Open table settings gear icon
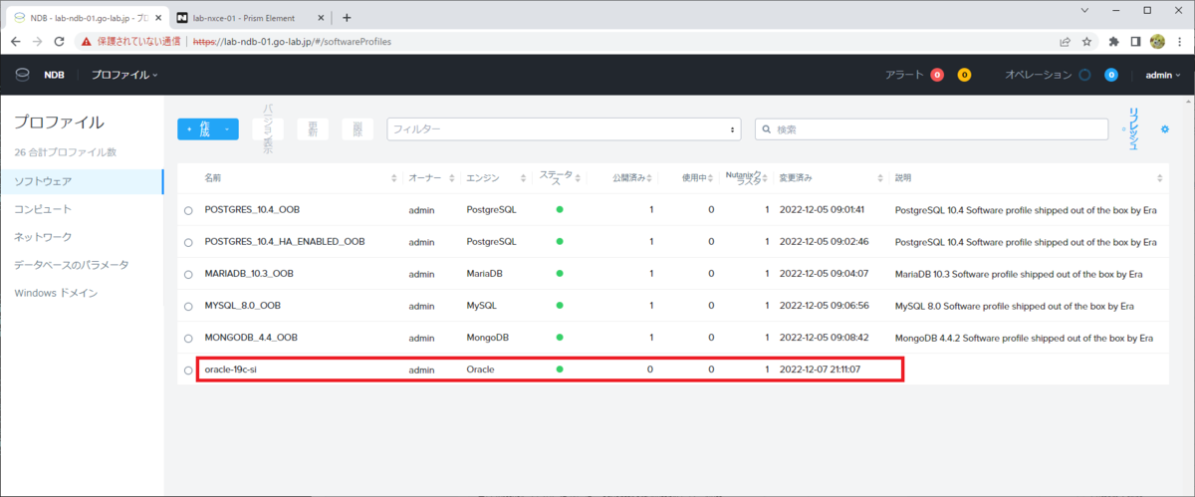1195x497 pixels. point(1164,129)
